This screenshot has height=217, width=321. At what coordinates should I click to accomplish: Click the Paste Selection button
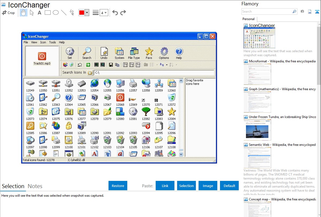[x=186, y=186]
